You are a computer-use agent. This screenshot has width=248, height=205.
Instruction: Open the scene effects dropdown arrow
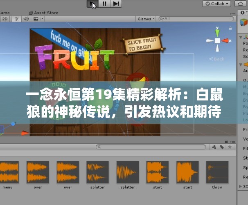click(42, 19)
